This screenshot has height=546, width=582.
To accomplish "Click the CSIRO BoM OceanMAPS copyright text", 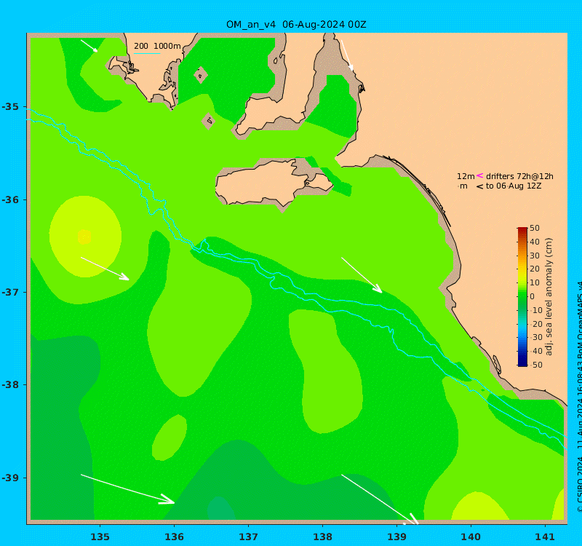I will tap(578, 397).
